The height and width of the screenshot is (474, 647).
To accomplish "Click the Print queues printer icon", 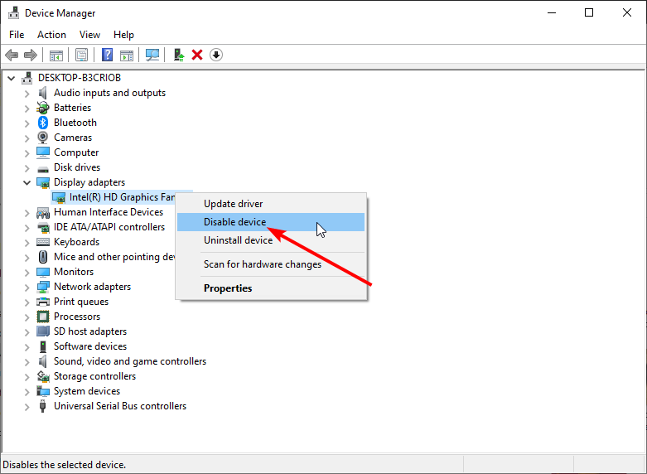I will (43, 302).
